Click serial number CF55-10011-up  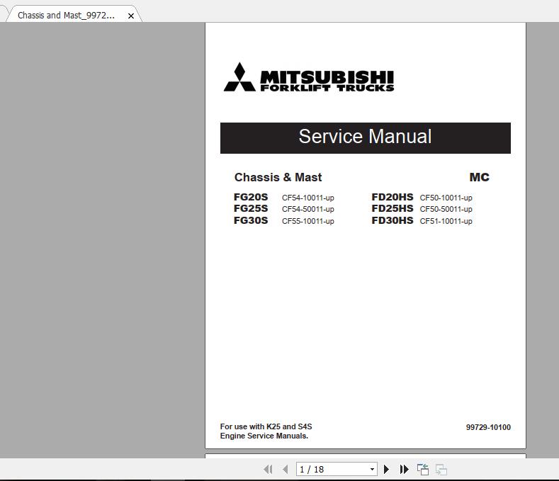pos(308,221)
